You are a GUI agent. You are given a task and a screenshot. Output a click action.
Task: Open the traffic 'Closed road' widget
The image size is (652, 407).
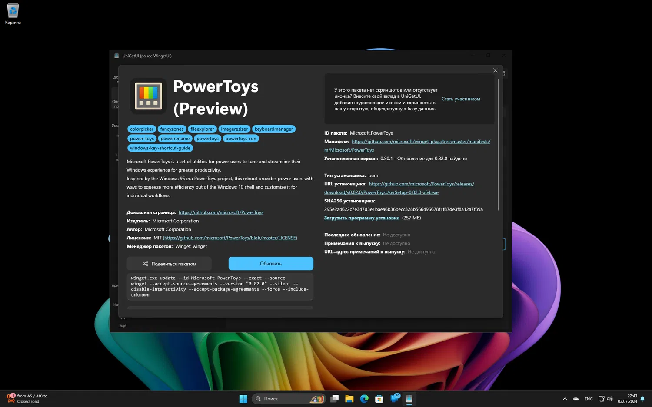[x=29, y=399]
